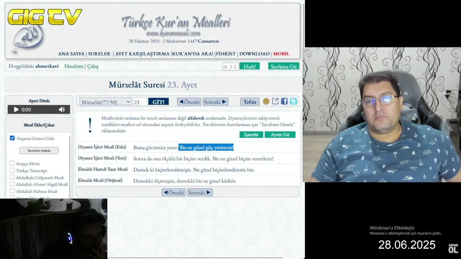The height and width of the screenshot is (259, 461).
Task: Click Elmalılı Hamdi Yazır Meali label
Action: click(103, 169)
